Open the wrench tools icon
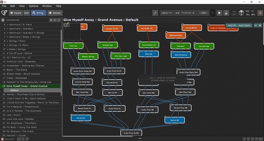Image resolution: width=264 pixels, height=141 pixels. coord(155,13)
